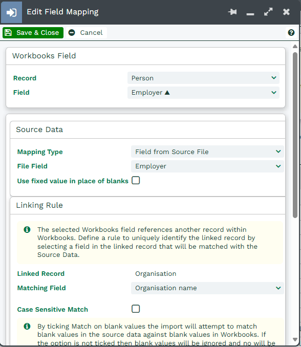Click Save & Close button
This screenshot has width=301, height=347.
(33, 33)
